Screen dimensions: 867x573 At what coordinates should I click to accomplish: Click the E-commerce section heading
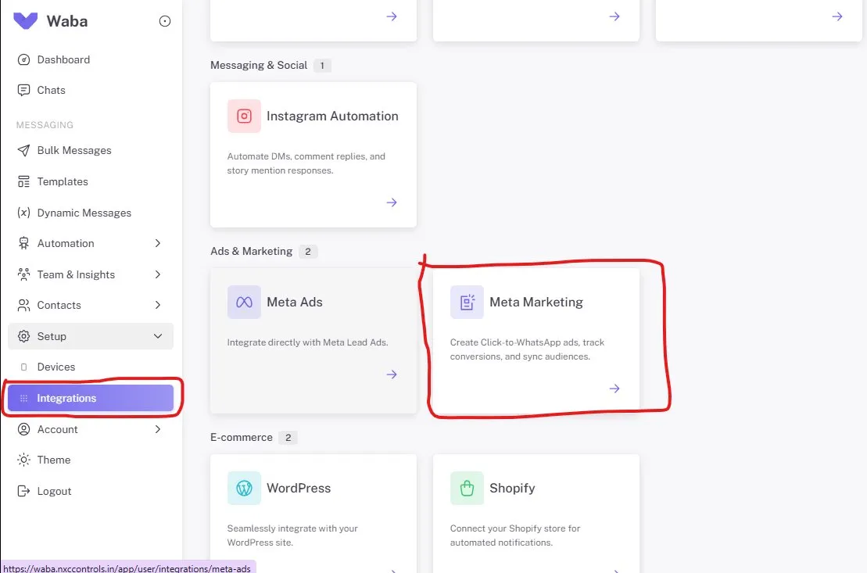[x=242, y=438]
